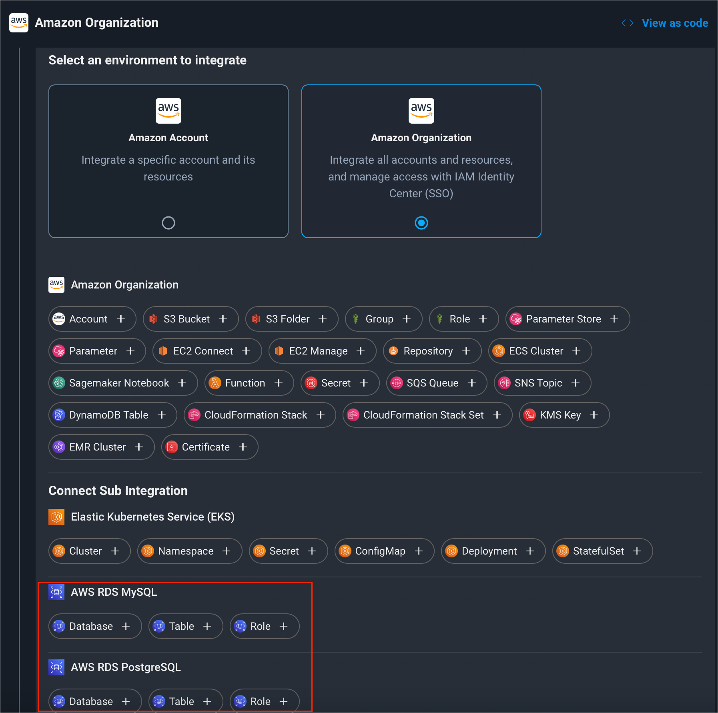Viewport: 718px width, 713px height.
Task: Click the EKS service icon
Action: (56, 517)
